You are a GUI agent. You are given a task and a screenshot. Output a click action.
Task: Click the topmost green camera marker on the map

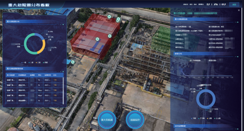pyautogui.click(x=109, y=16)
